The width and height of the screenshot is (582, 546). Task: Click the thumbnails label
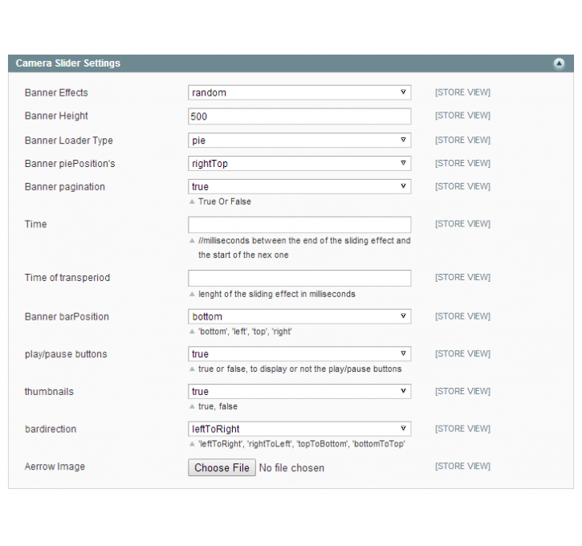pyautogui.click(x=49, y=392)
